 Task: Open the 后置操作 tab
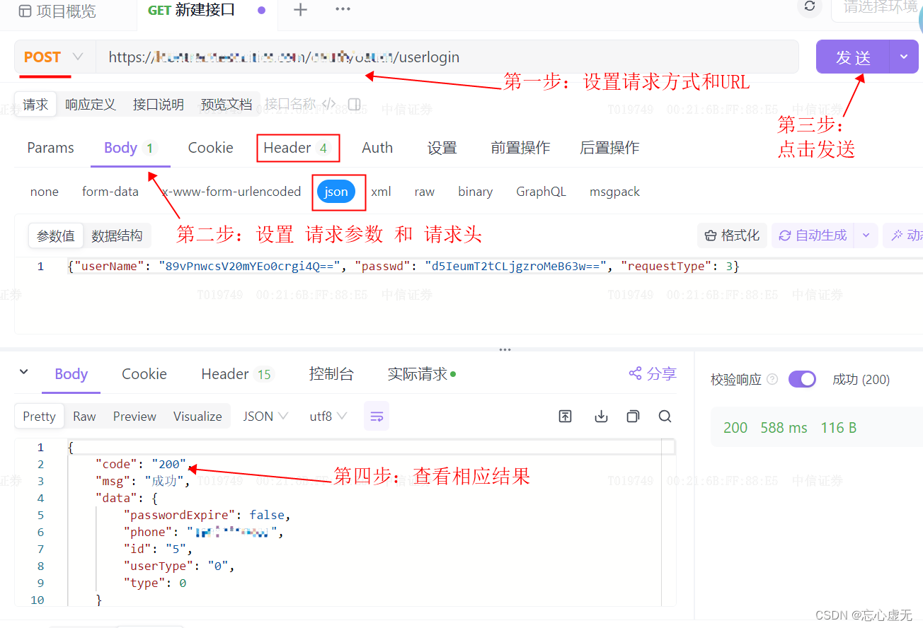(x=609, y=148)
